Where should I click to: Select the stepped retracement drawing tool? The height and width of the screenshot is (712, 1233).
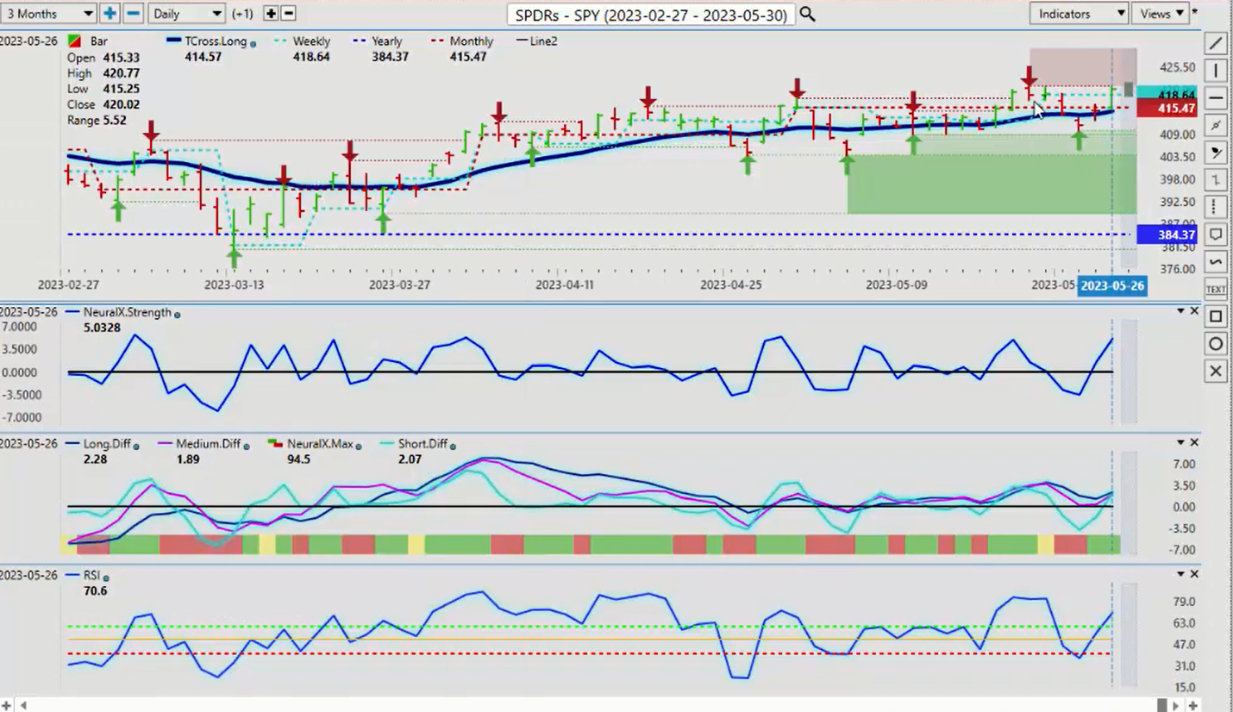1215,180
